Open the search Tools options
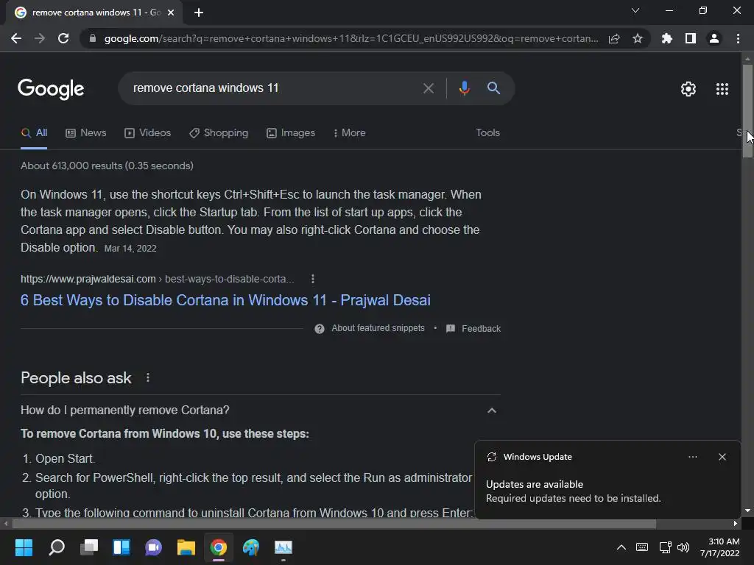Image resolution: width=754 pixels, height=565 pixels. click(x=487, y=132)
